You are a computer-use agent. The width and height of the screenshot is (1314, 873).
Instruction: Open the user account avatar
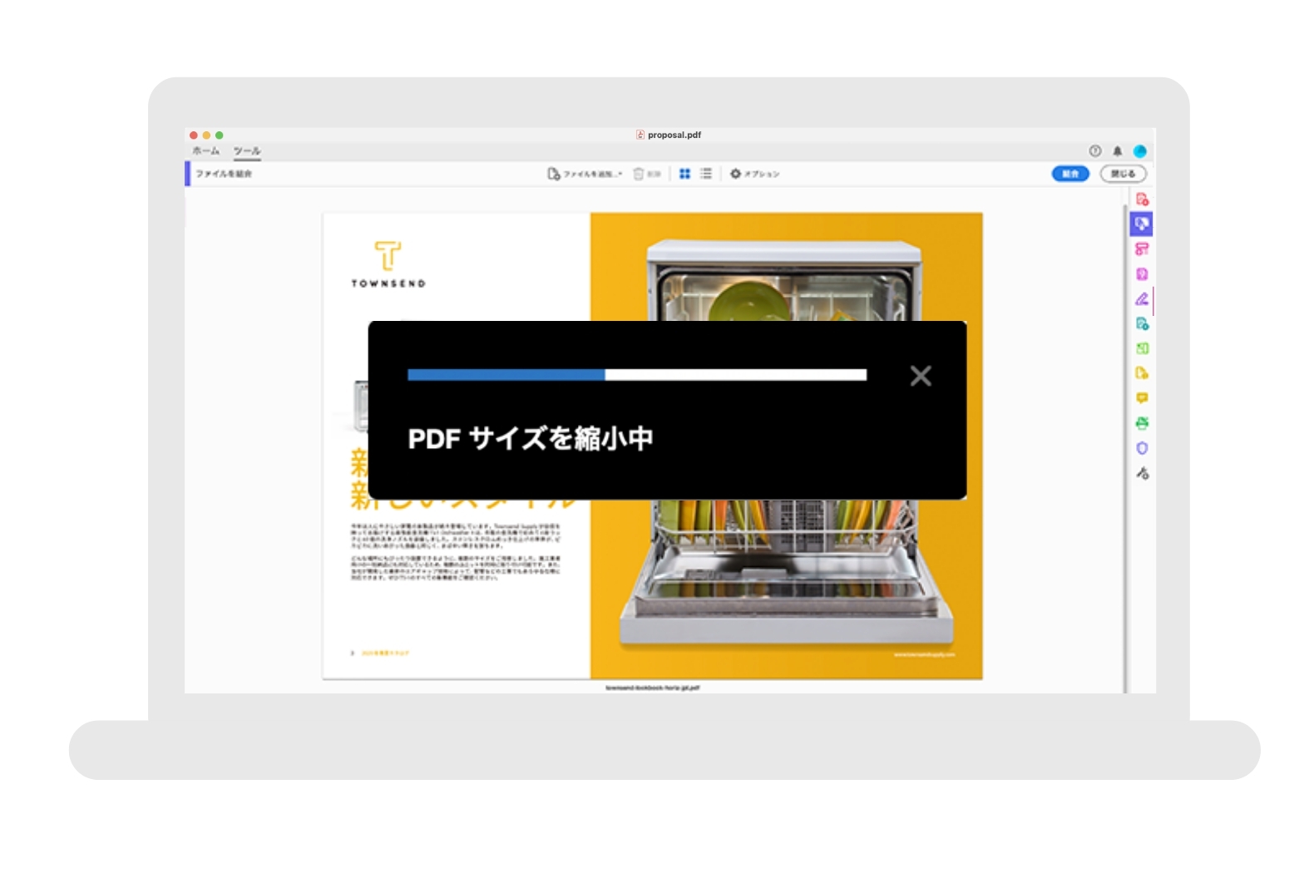point(1140,151)
